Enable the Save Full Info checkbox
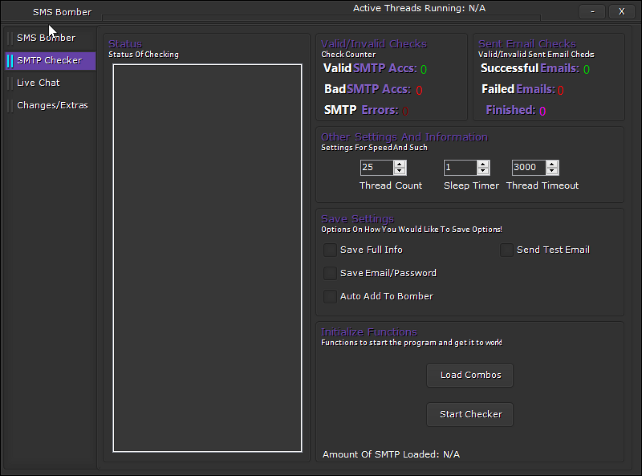The height and width of the screenshot is (476, 642). (330, 250)
